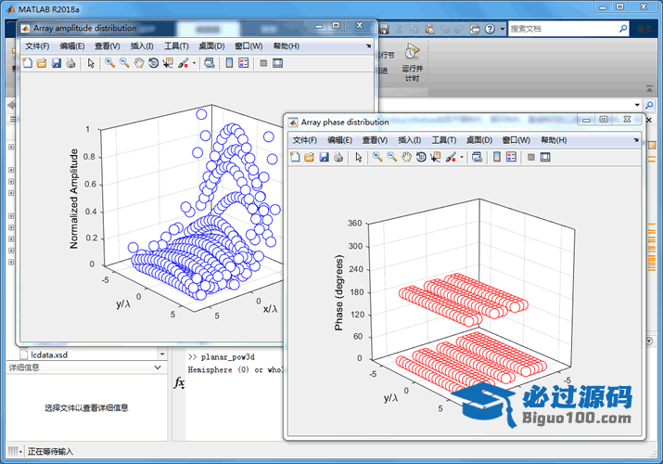Screen dimensions: 663x464
Task: Expand dropdown beside lcdata.xsd file row
Action: click(163, 354)
